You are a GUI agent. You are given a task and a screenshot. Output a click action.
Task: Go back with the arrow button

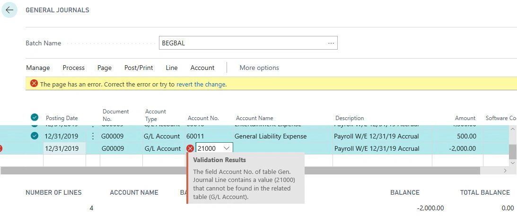9,10
